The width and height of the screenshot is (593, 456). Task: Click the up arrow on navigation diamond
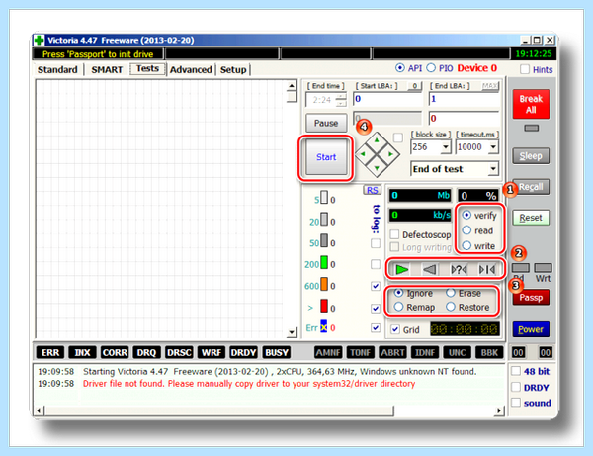coord(377,140)
